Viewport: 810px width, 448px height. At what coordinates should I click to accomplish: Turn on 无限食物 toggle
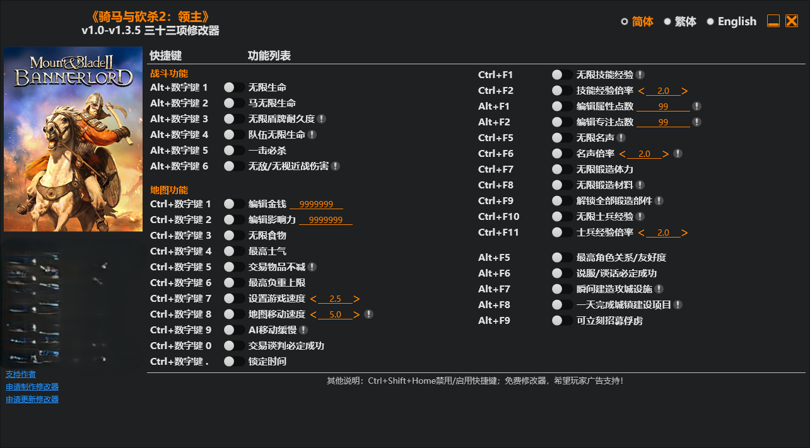(234, 236)
